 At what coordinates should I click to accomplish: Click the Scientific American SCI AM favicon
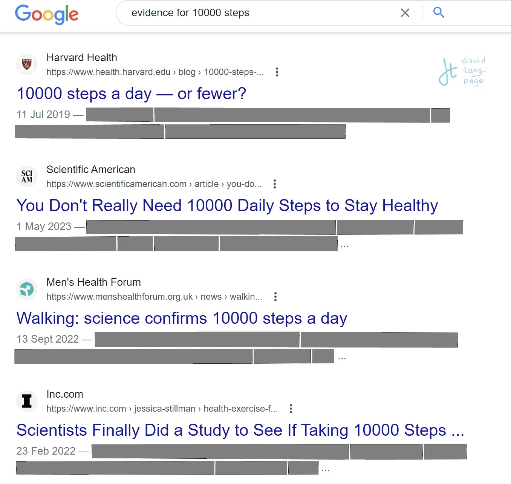pos(27,176)
